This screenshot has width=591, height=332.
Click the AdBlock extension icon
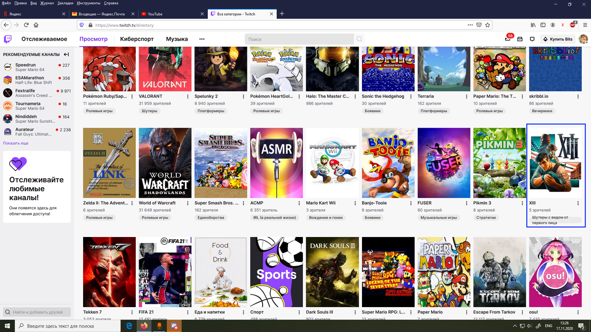pos(573,25)
